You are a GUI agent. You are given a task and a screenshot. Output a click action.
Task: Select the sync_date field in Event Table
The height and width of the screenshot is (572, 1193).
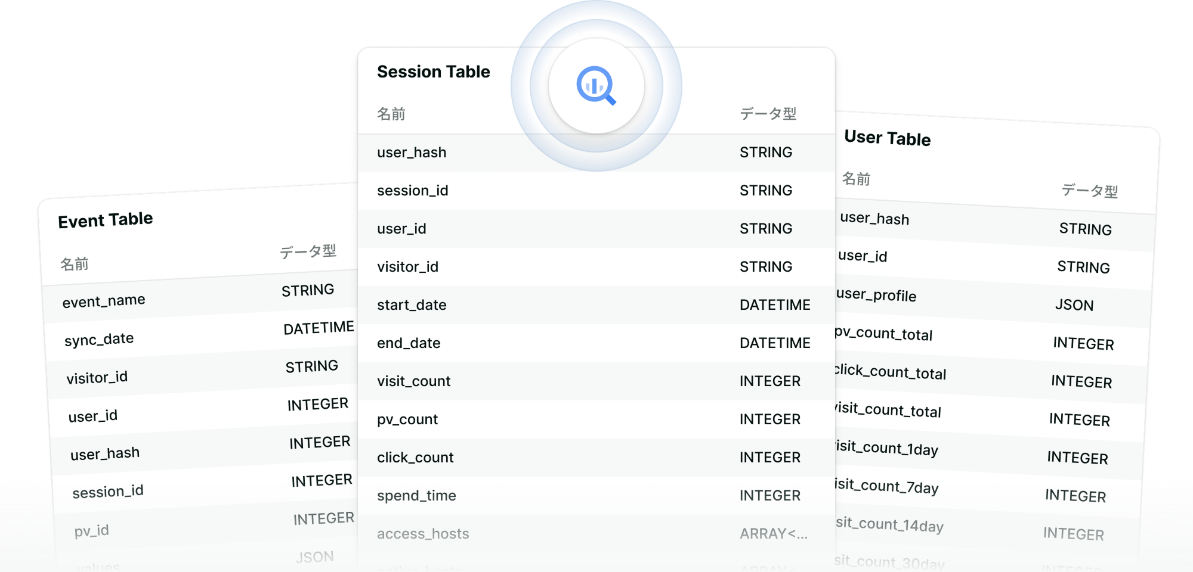(99, 340)
